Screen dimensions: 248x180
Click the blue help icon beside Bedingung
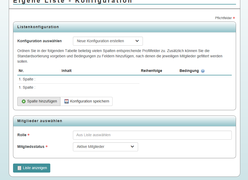pos(203,71)
